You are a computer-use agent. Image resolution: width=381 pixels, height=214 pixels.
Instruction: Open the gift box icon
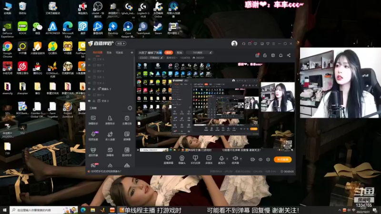(257, 55)
